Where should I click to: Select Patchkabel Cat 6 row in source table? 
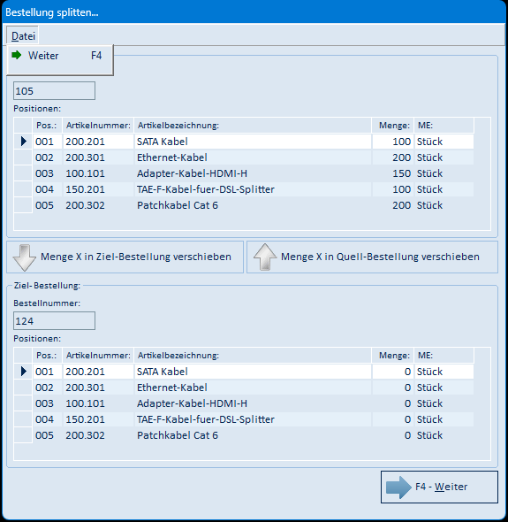pyautogui.click(x=253, y=205)
